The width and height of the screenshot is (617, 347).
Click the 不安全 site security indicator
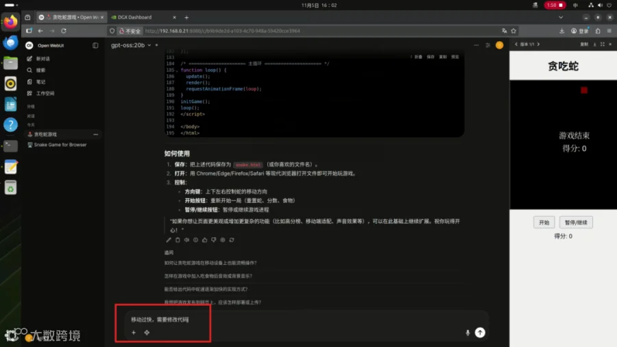(130, 31)
